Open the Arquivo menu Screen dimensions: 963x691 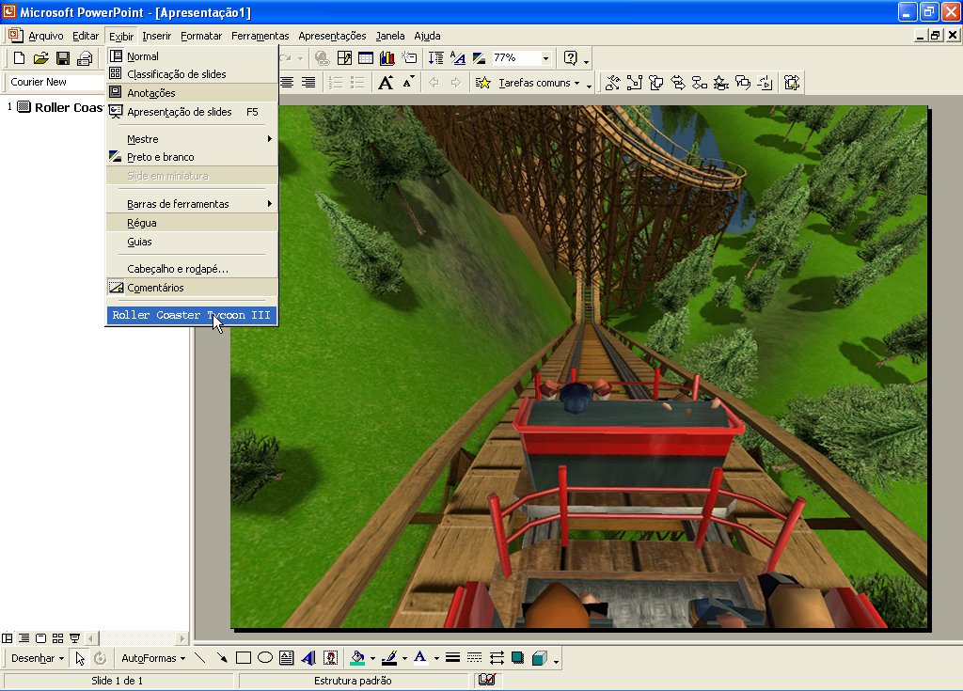pyautogui.click(x=46, y=36)
